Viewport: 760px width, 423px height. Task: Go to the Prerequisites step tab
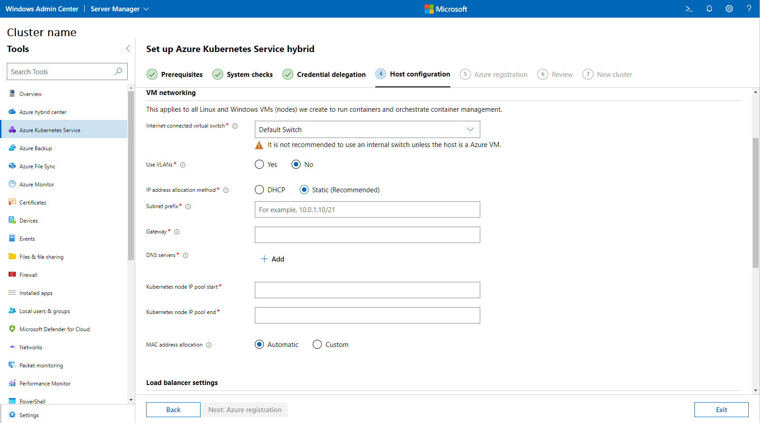pyautogui.click(x=175, y=75)
